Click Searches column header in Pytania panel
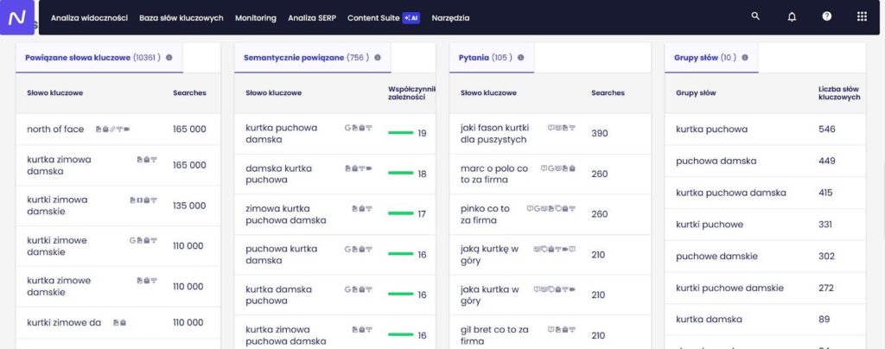885x349 pixels. tap(608, 93)
